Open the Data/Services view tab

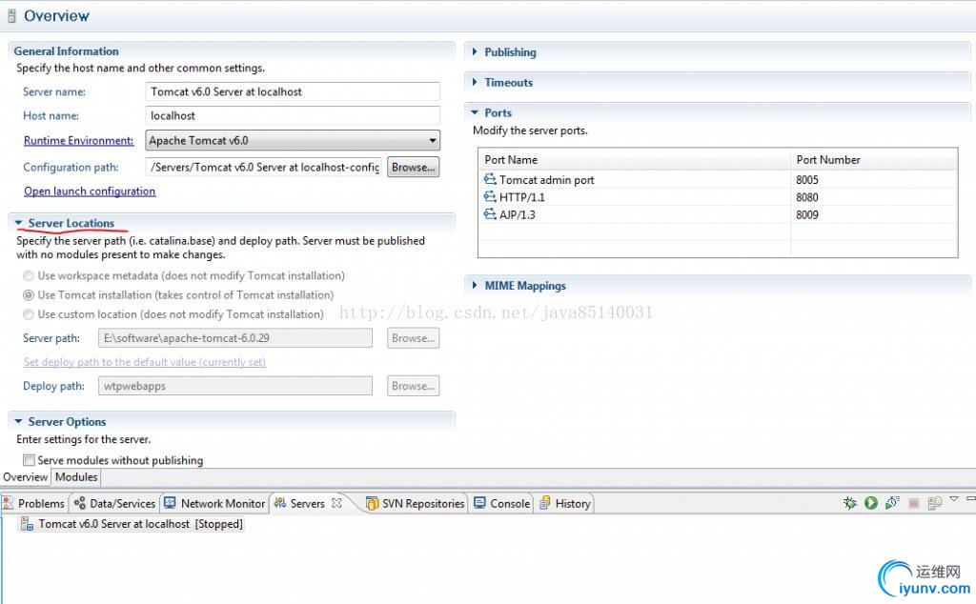tap(114, 503)
